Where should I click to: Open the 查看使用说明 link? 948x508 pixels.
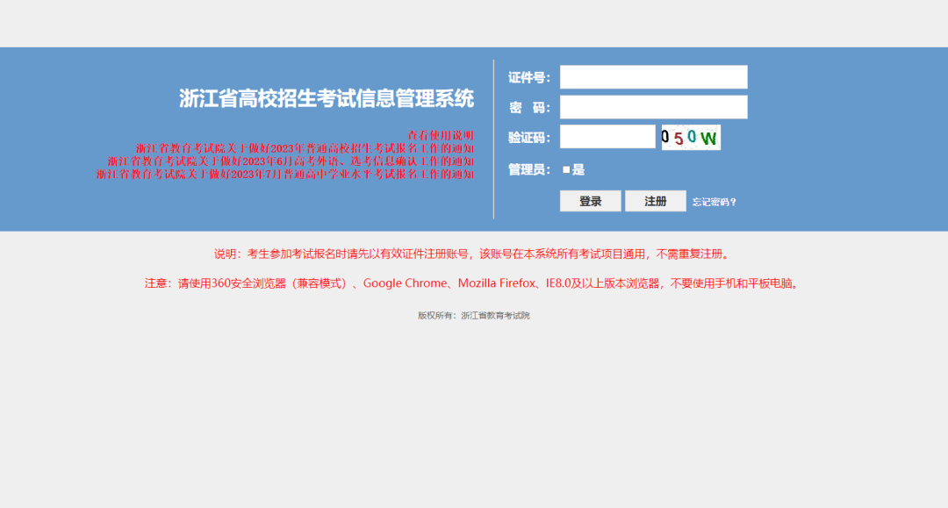click(441, 135)
